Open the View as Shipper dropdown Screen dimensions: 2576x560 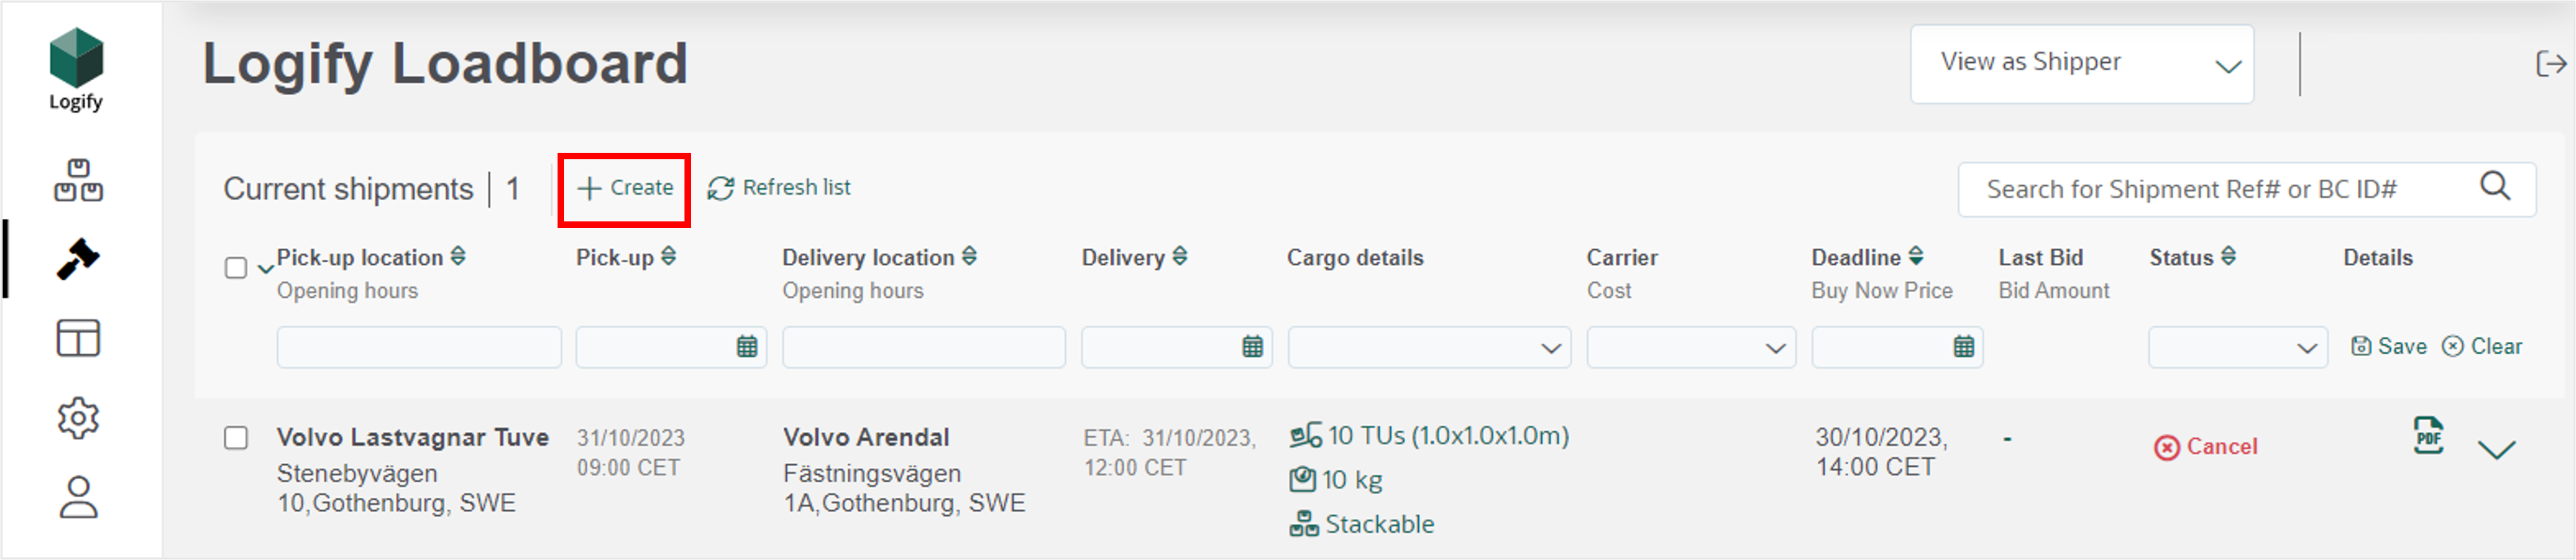(2081, 63)
